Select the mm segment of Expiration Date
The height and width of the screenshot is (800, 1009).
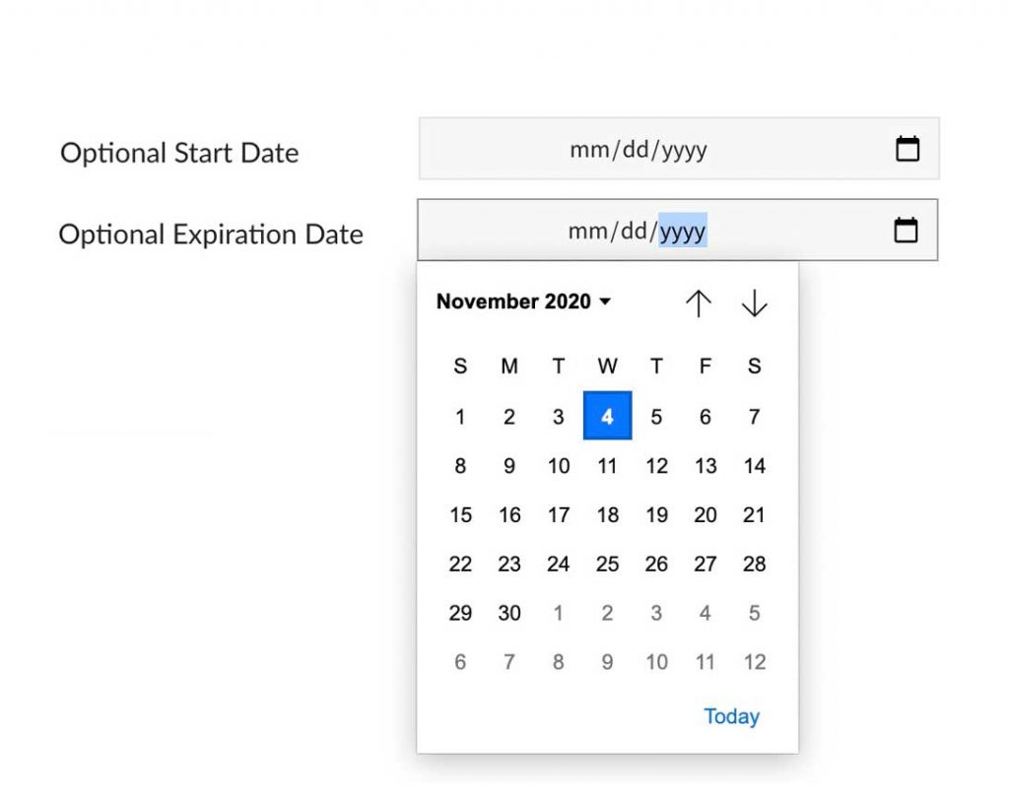(587, 231)
